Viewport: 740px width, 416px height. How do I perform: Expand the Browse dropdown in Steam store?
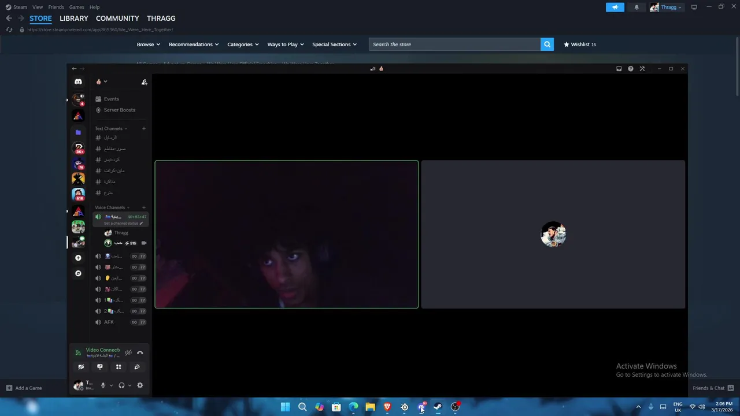coord(149,44)
